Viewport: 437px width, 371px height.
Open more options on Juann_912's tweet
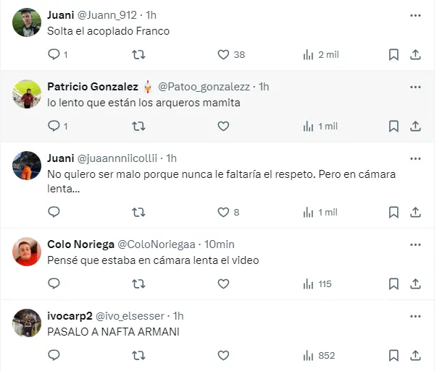point(415,14)
